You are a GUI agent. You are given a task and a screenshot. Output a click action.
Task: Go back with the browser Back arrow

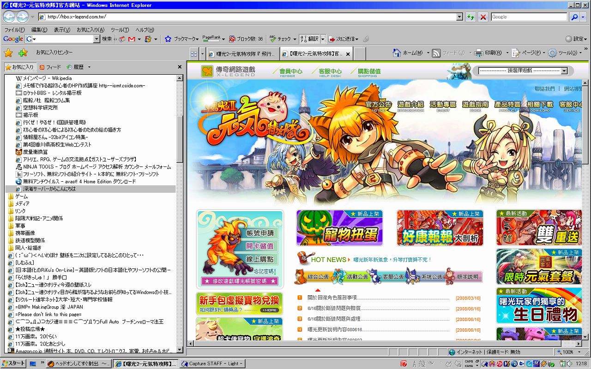click(x=9, y=17)
